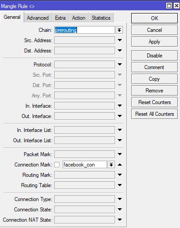Screen dimensions: 180x228
Task: Toggle the Connection Mark invert checkbox
Action: tap(57, 165)
